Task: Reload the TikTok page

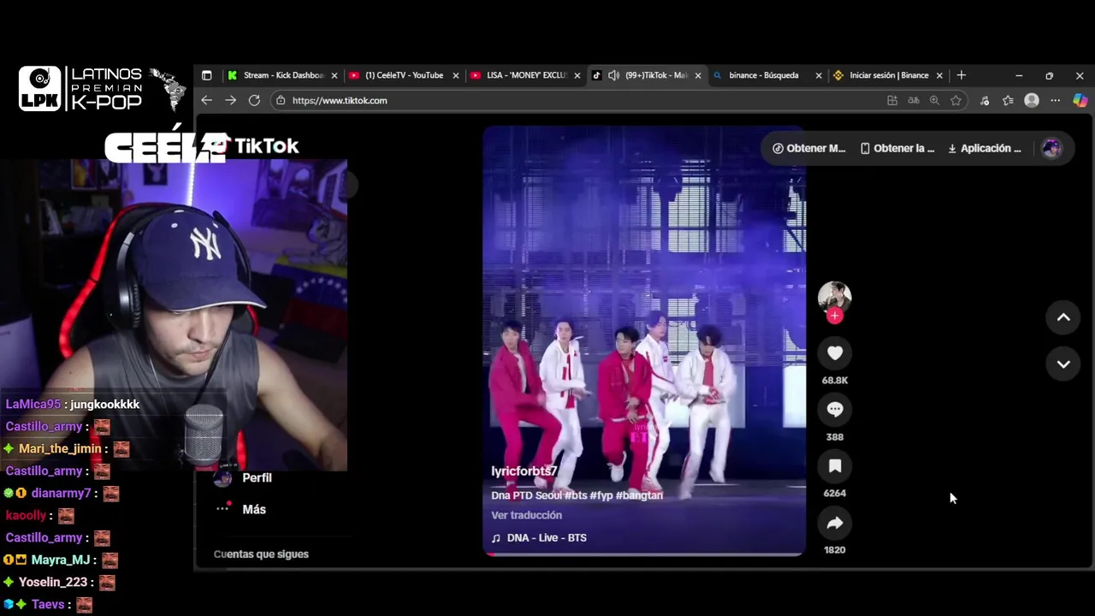Action: tap(254, 100)
